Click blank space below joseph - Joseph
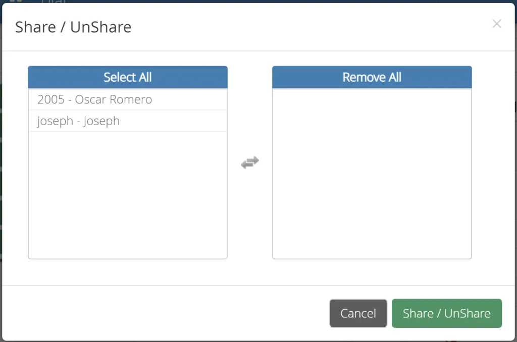Image resolution: width=517 pixels, height=342 pixels. (x=128, y=195)
